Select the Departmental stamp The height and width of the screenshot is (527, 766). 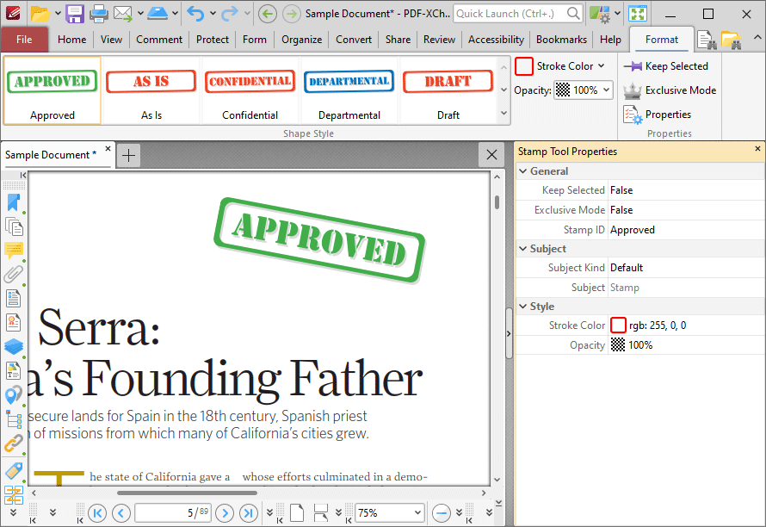point(349,90)
